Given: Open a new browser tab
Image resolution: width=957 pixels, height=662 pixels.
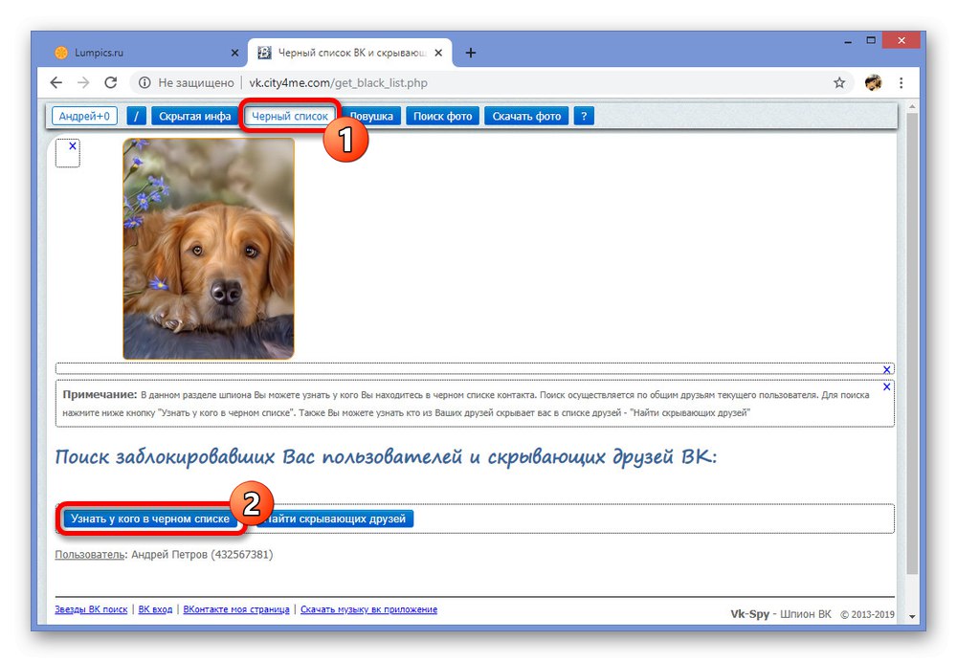Looking at the screenshot, I should 470,53.
